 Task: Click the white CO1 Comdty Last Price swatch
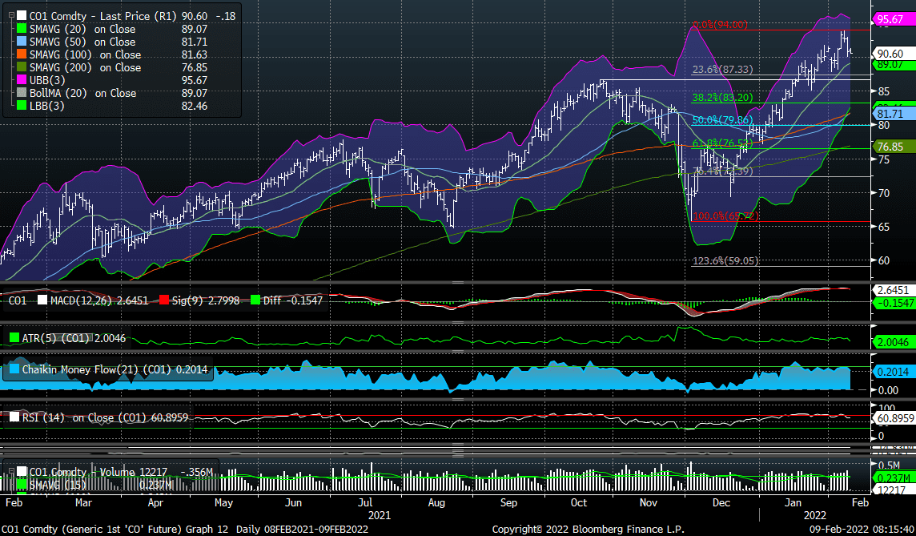pyautogui.click(x=22, y=16)
